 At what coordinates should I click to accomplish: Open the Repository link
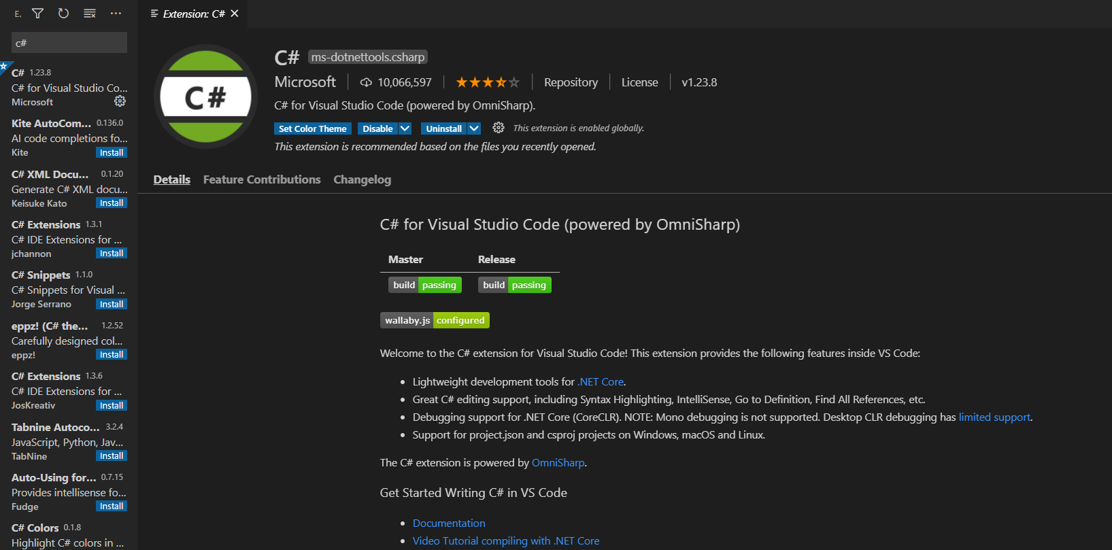click(x=571, y=82)
